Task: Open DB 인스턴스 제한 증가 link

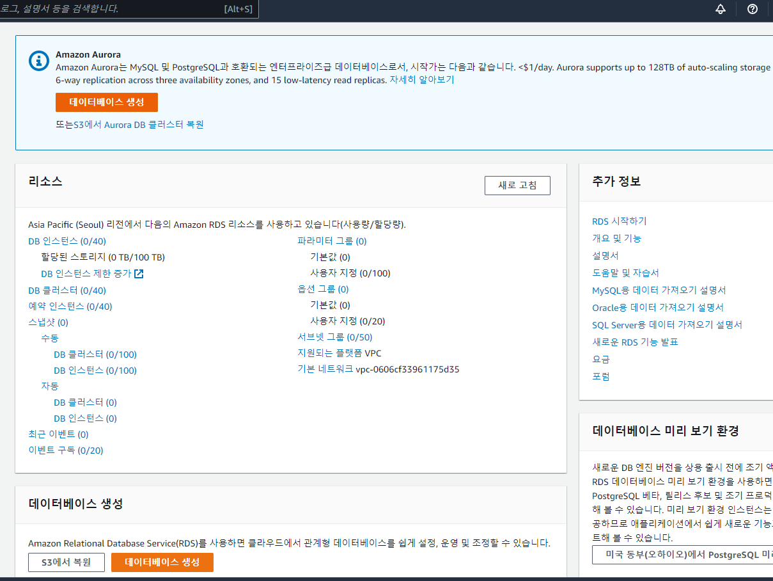Action: tap(86, 274)
